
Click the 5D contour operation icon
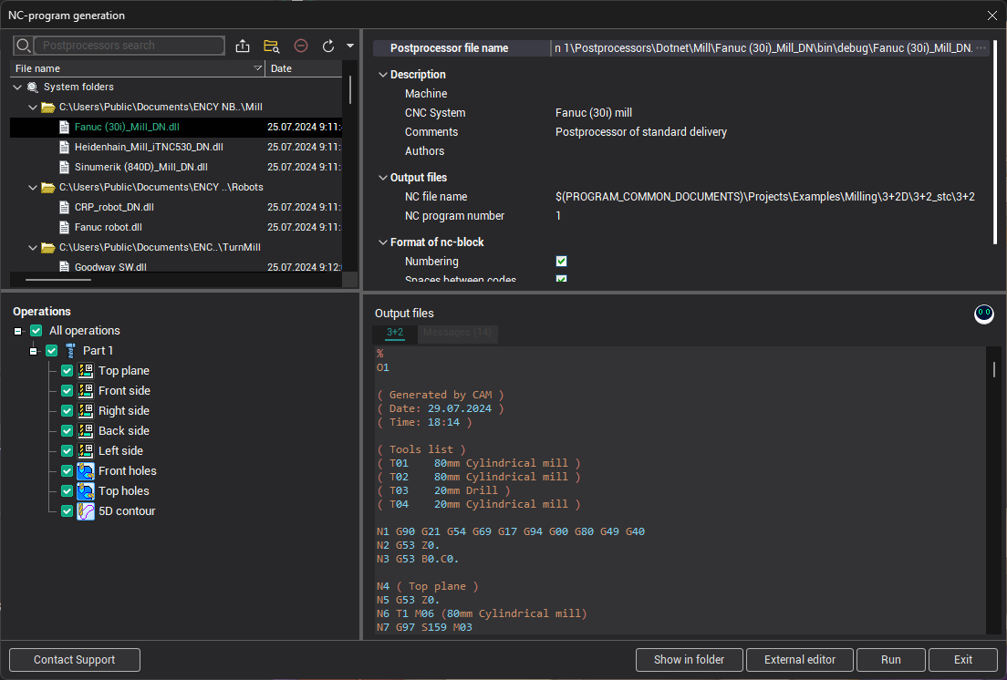pyautogui.click(x=87, y=511)
